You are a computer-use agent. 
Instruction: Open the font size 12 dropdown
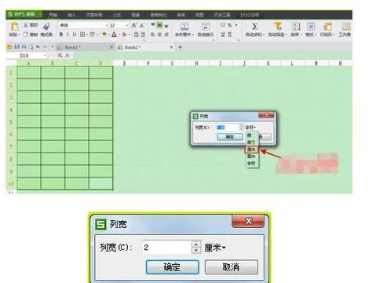127,25
